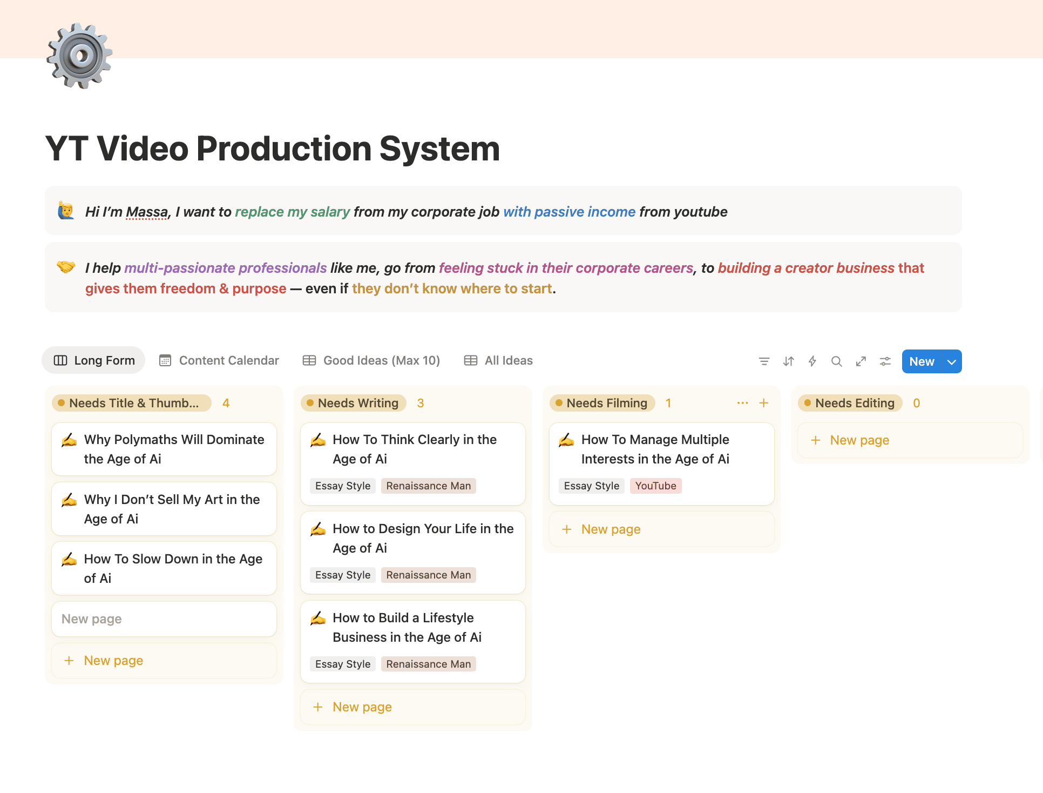
Task: Open the Needs Editing group label
Action: pyautogui.click(x=850, y=403)
